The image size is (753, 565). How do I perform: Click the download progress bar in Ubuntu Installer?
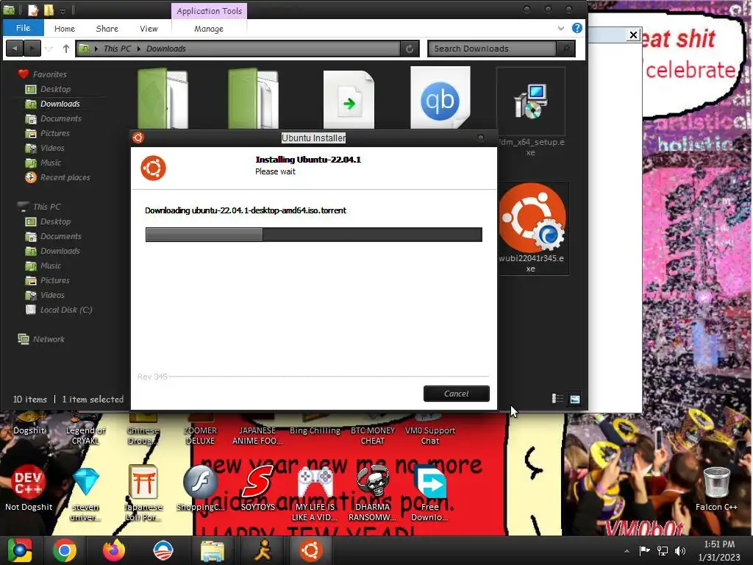(x=313, y=235)
